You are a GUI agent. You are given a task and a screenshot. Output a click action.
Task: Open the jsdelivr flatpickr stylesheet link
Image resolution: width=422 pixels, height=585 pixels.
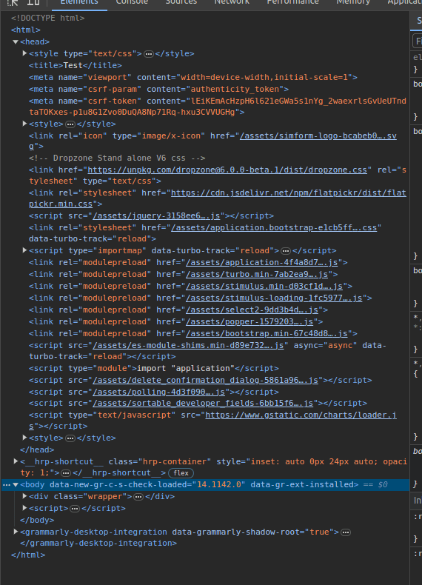(x=289, y=193)
